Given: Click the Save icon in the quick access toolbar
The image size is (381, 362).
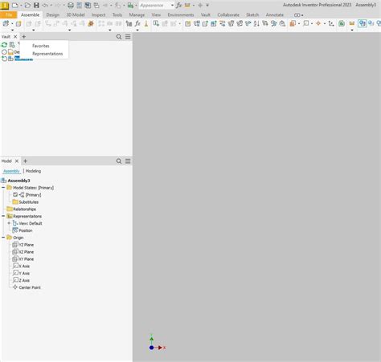Looking at the screenshot, I should (x=36, y=5).
